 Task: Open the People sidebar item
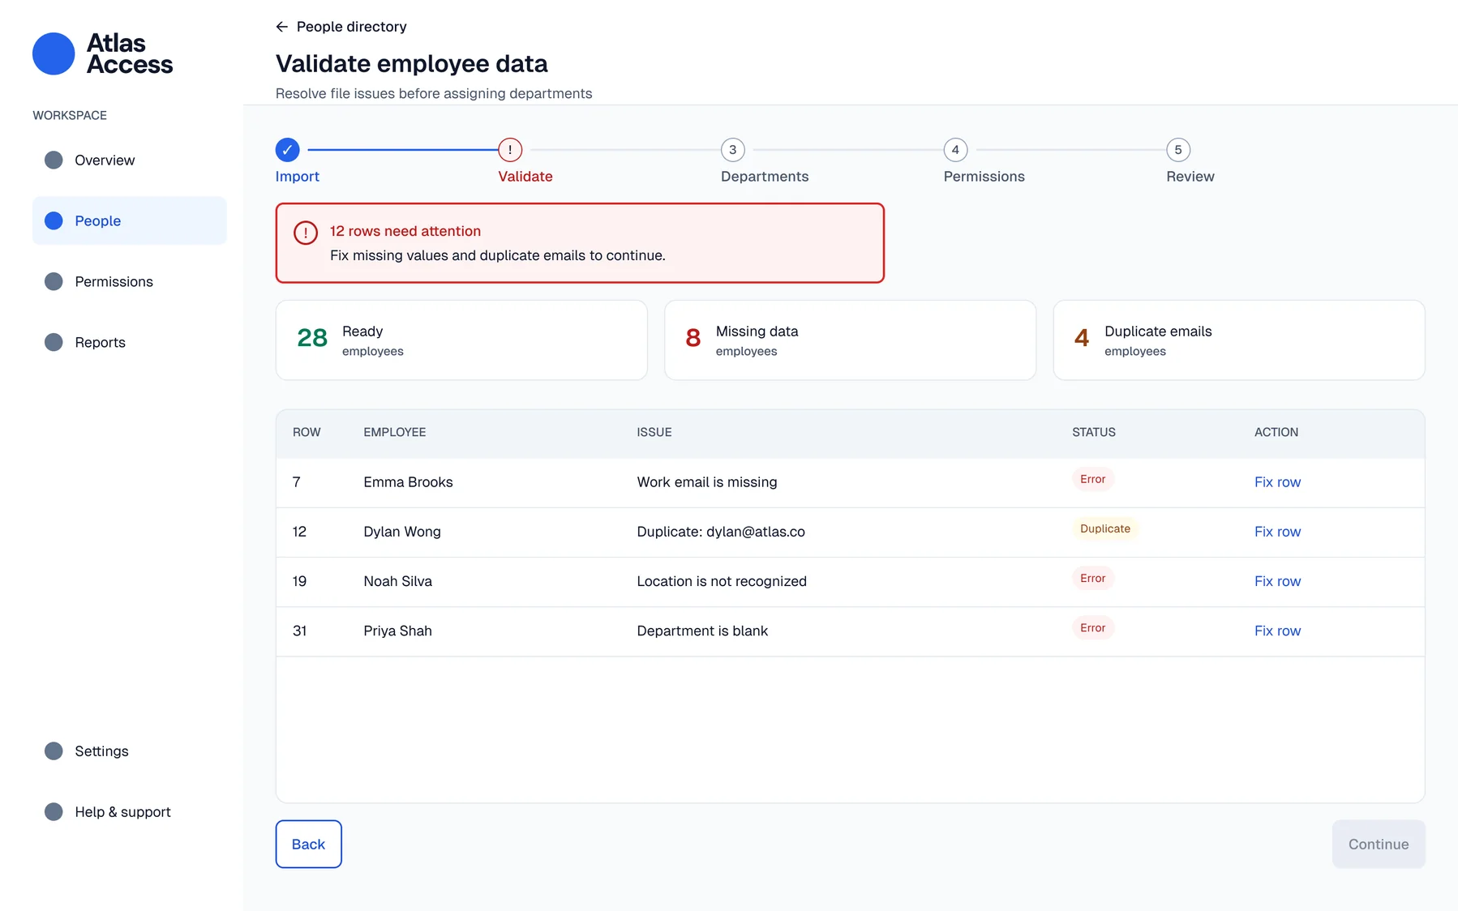(x=130, y=220)
